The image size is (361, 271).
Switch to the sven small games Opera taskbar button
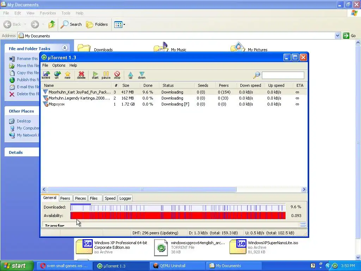tap(64, 266)
